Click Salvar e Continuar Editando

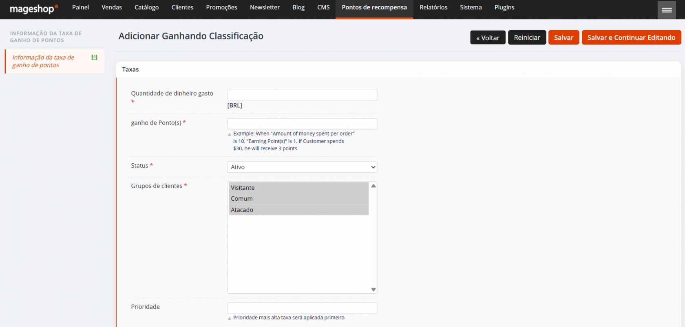coord(631,37)
